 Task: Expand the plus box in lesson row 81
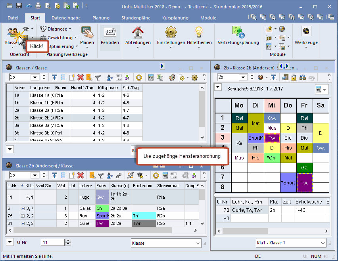coord(23,223)
